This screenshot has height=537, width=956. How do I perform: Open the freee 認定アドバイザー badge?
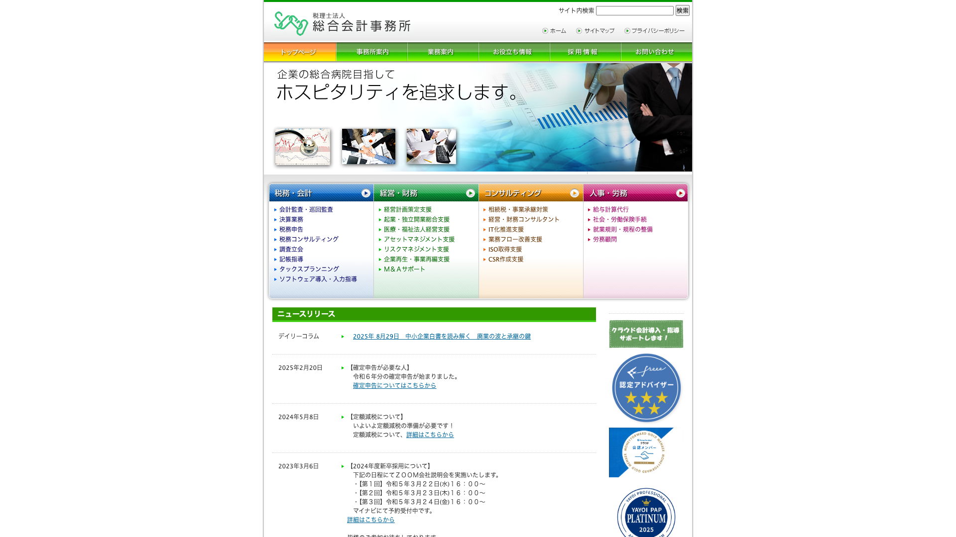click(x=646, y=388)
